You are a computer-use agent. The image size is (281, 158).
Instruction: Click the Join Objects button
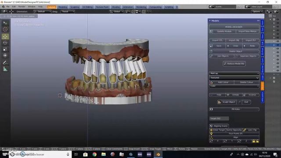pyautogui.click(x=221, y=56)
